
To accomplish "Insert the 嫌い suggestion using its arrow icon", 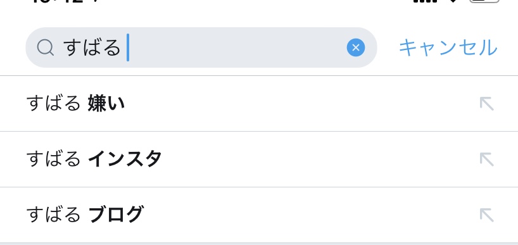I will [486, 104].
